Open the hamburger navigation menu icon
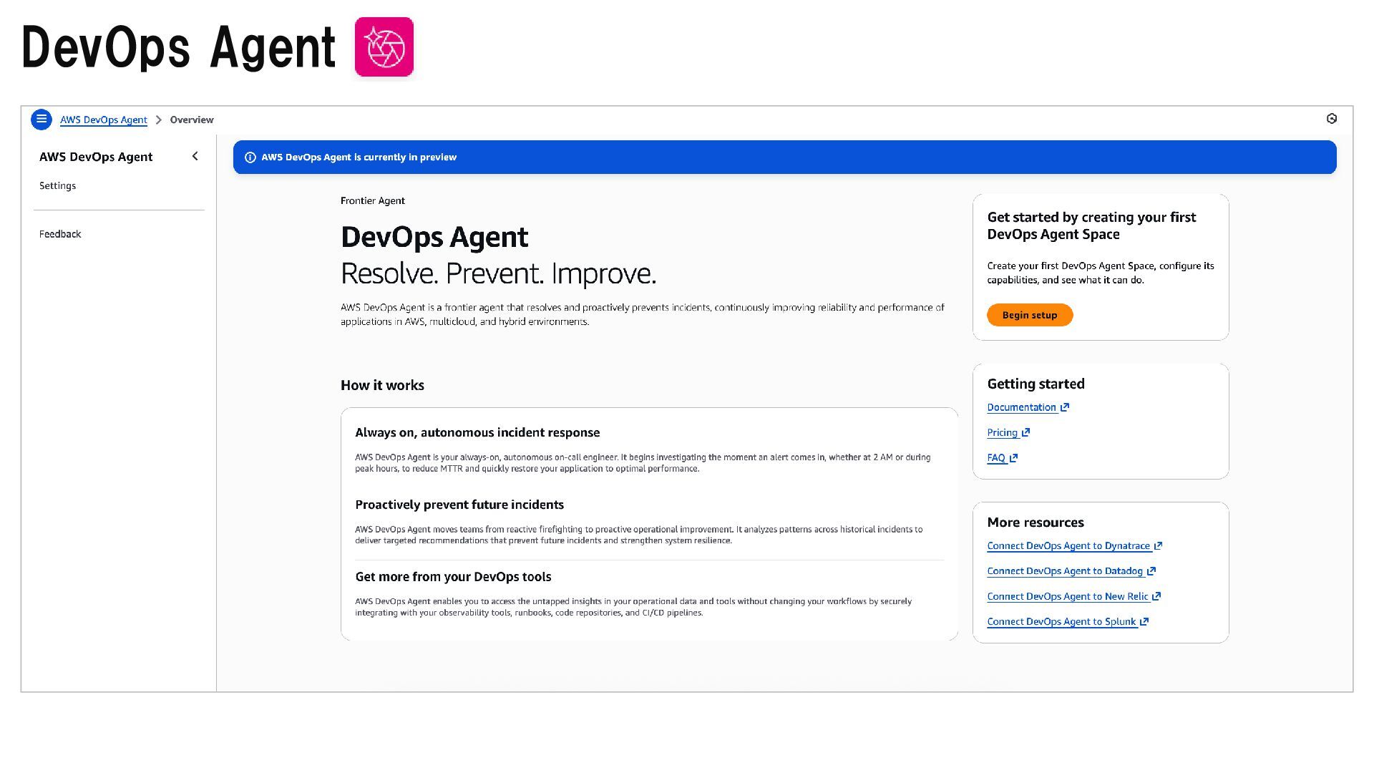The height and width of the screenshot is (773, 1374). click(42, 119)
